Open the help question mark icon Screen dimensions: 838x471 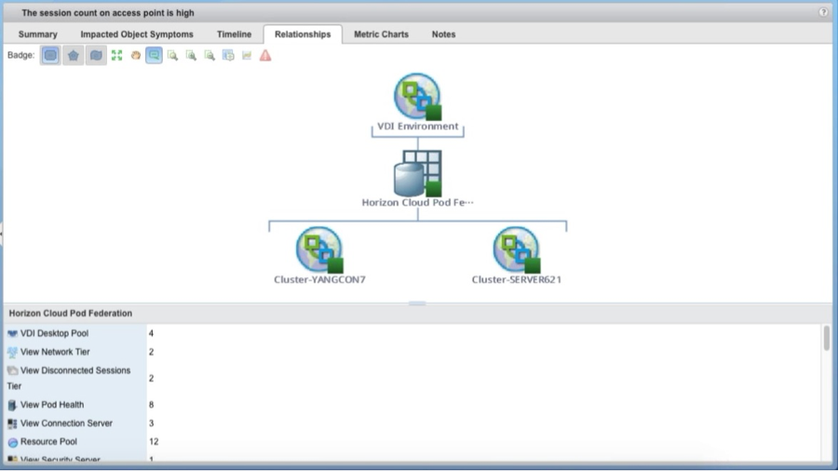coord(823,12)
